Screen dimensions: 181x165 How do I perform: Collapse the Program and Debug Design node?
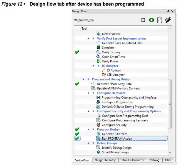point(84,79)
